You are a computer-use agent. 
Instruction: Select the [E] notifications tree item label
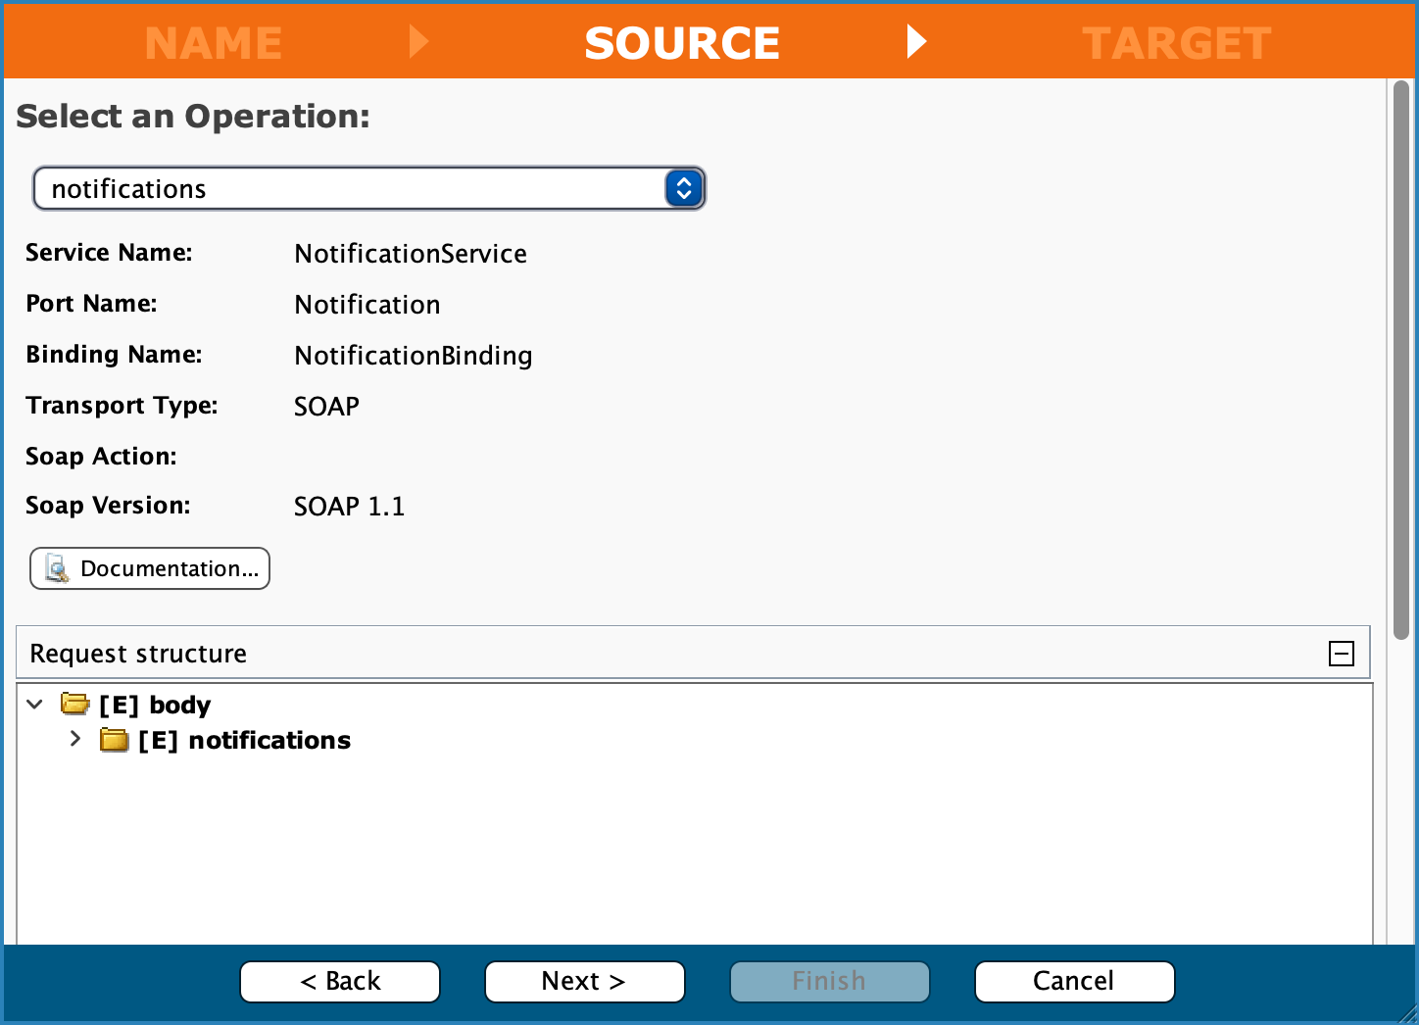point(244,740)
